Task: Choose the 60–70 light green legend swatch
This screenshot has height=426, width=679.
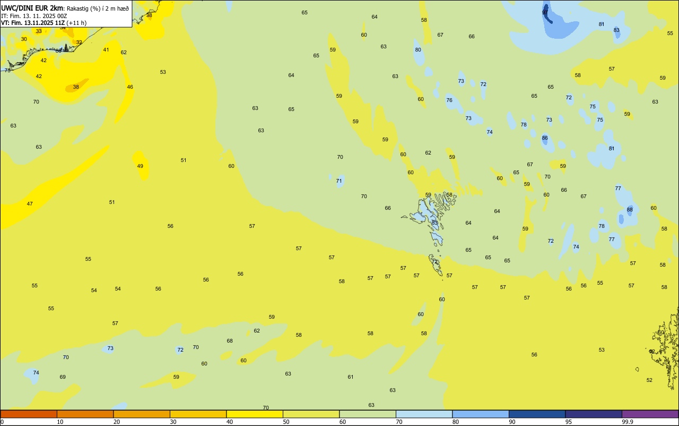Action: point(368,414)
